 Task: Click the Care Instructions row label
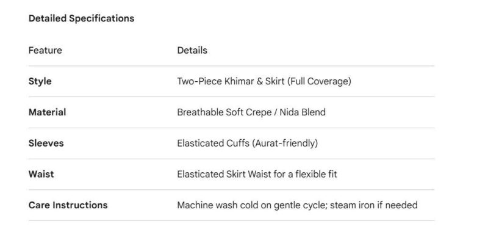[x=68, y=205]
